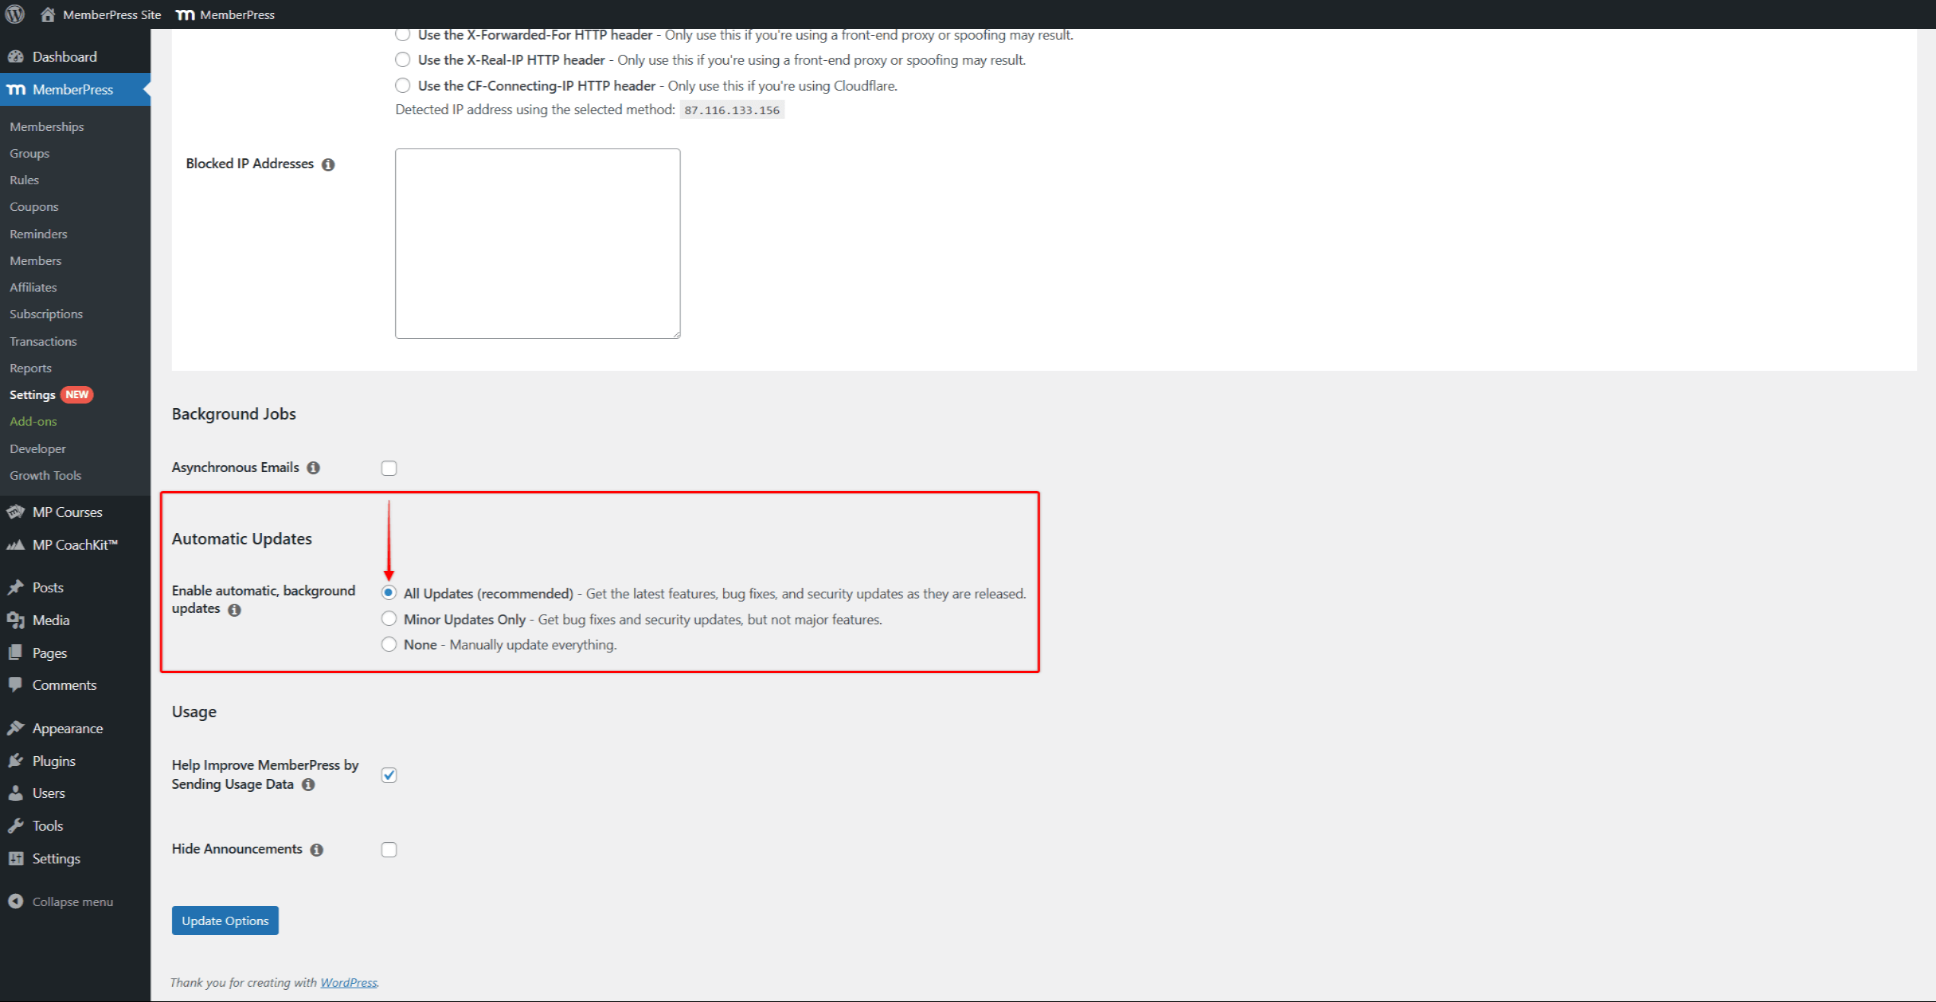The width and height of the screenshot is (1936, 1002).
Task: Click the Blocked IP Addresses info icon
Action: 328,164
